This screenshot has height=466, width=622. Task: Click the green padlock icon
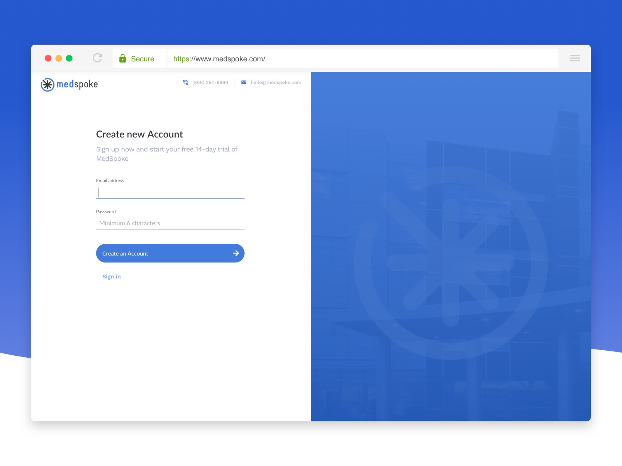(122, 58)
